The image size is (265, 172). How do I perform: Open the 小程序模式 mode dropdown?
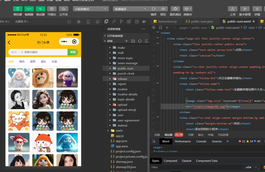[x=90, y=9]
